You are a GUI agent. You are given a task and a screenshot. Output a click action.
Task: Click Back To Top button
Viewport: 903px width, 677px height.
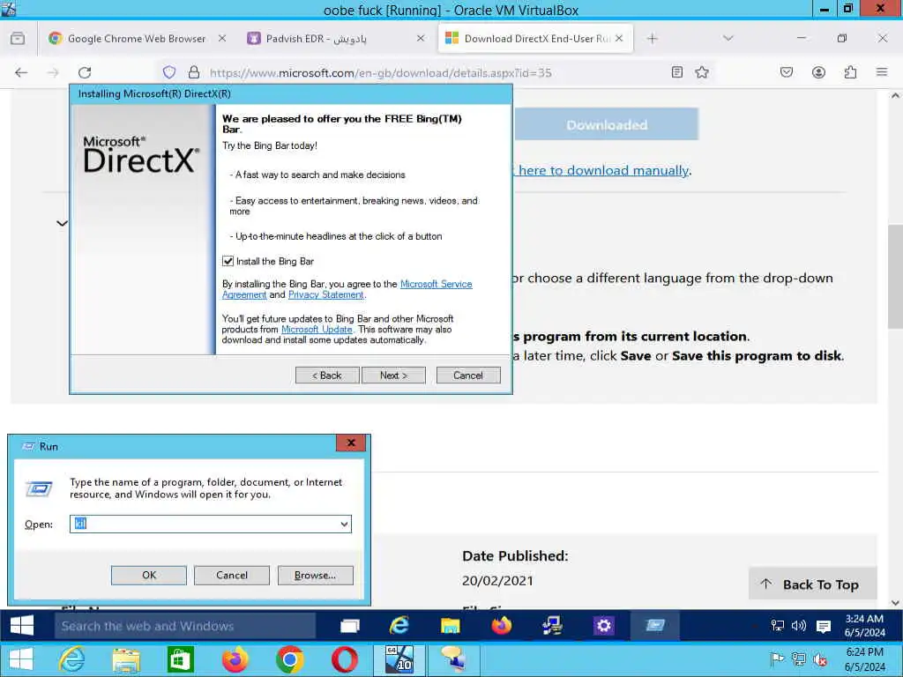tap(812, 584)
